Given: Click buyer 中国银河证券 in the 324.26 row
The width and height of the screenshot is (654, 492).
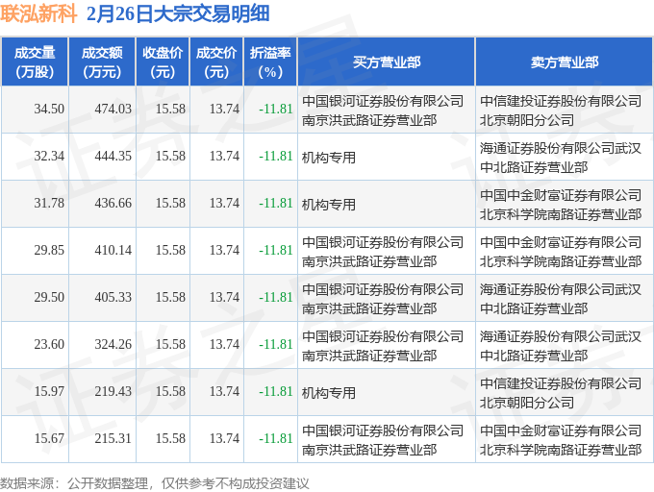Looking at the screenshot, I should point(383,346).
